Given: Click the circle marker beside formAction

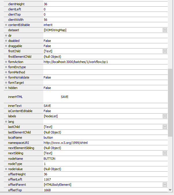Looking at the screenshot, I should pos(6,62).
